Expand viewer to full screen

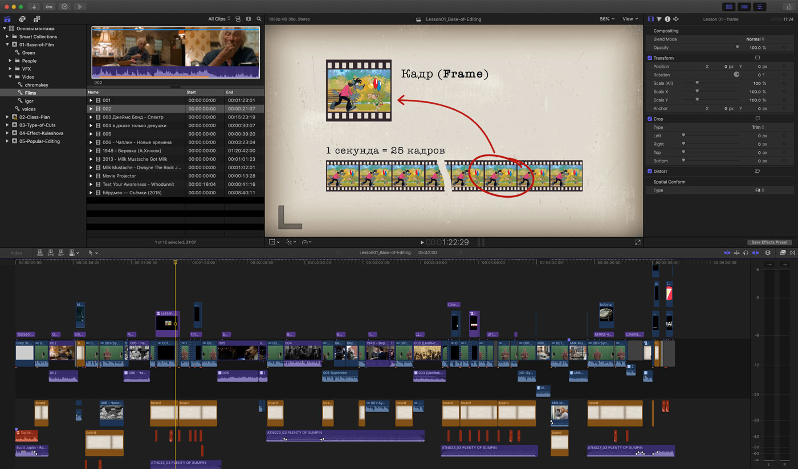[x=638, y=242]
